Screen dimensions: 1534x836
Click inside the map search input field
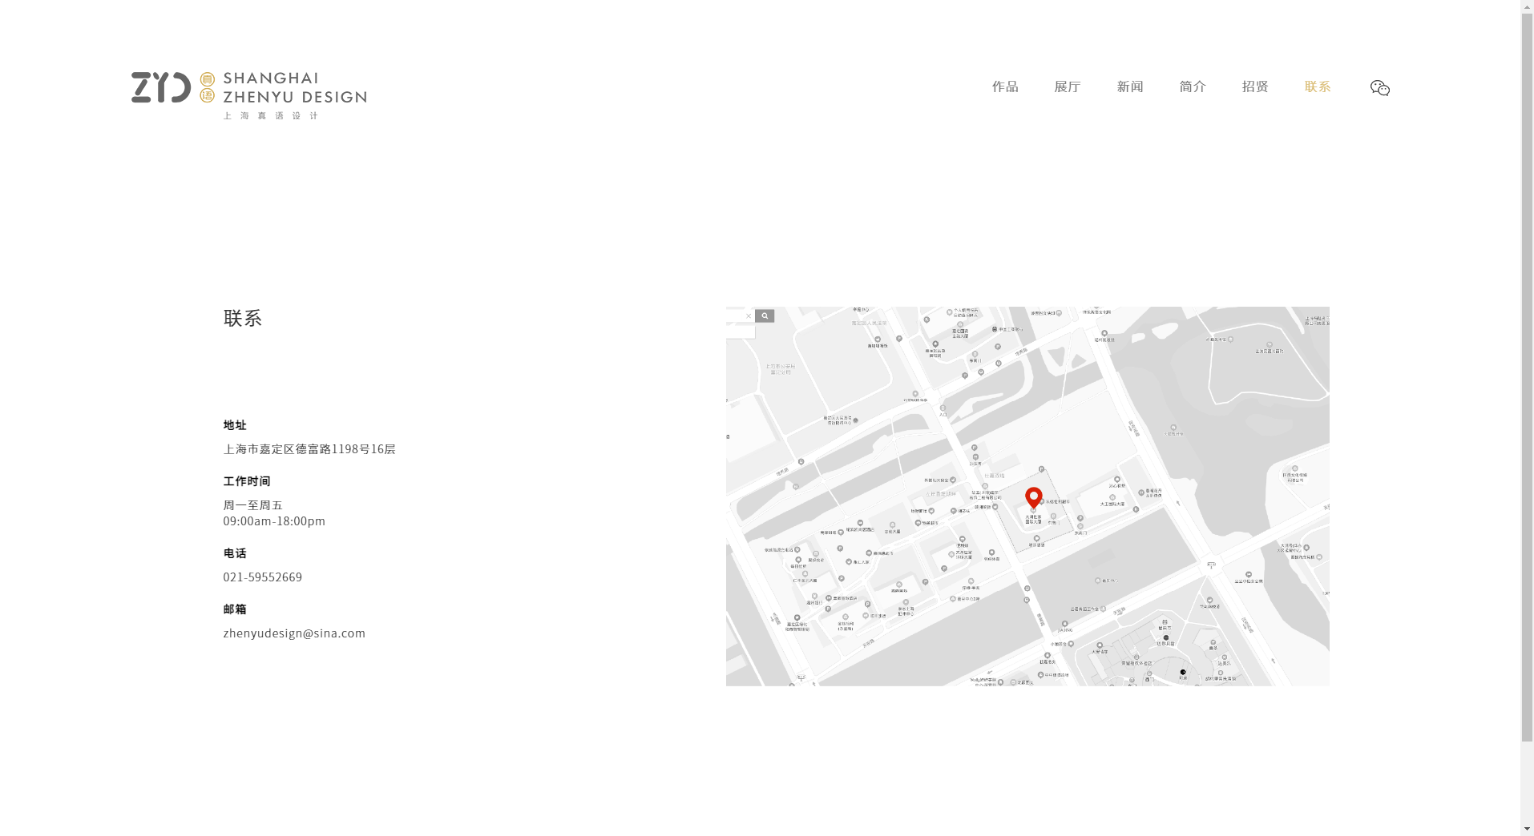[x=735, y=316]
